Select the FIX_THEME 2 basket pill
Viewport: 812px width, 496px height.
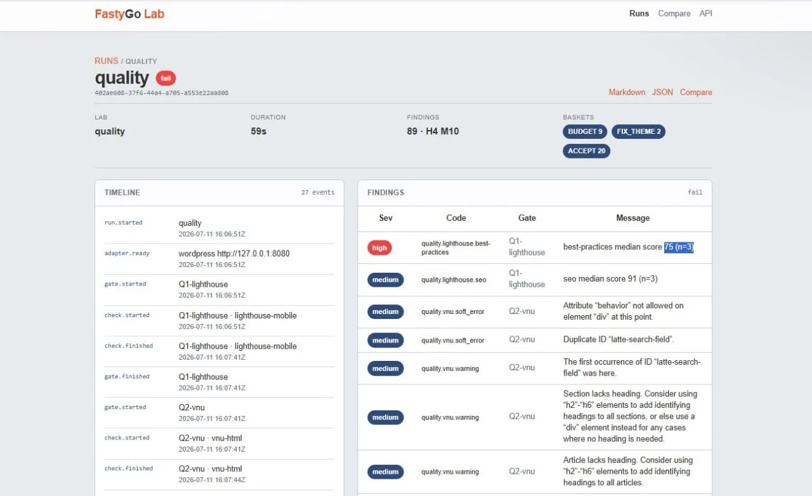click(638, 132)
